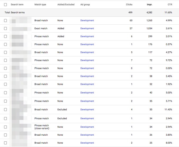Click the 63 clicks cell

[131, 20]
